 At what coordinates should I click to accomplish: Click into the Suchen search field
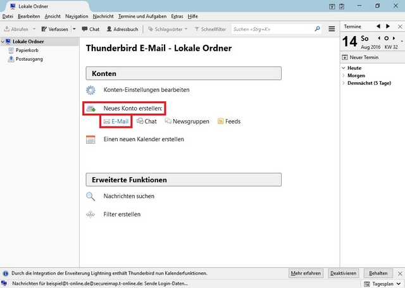(x=273, y=29)
